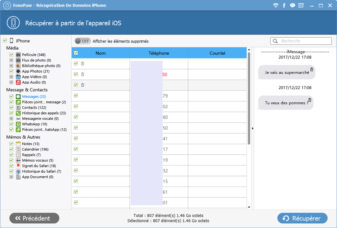Collapse preview panel with the small arrow
The width and height of the screenshot is (337, 228).
[x=252, y=128]
